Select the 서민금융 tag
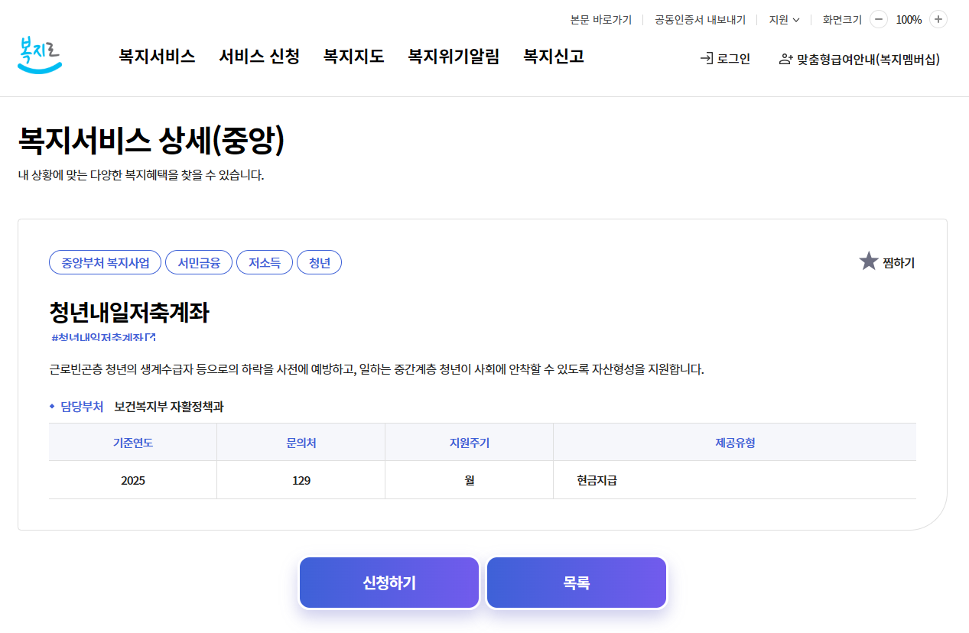The image size is (969, 633). 199,262
